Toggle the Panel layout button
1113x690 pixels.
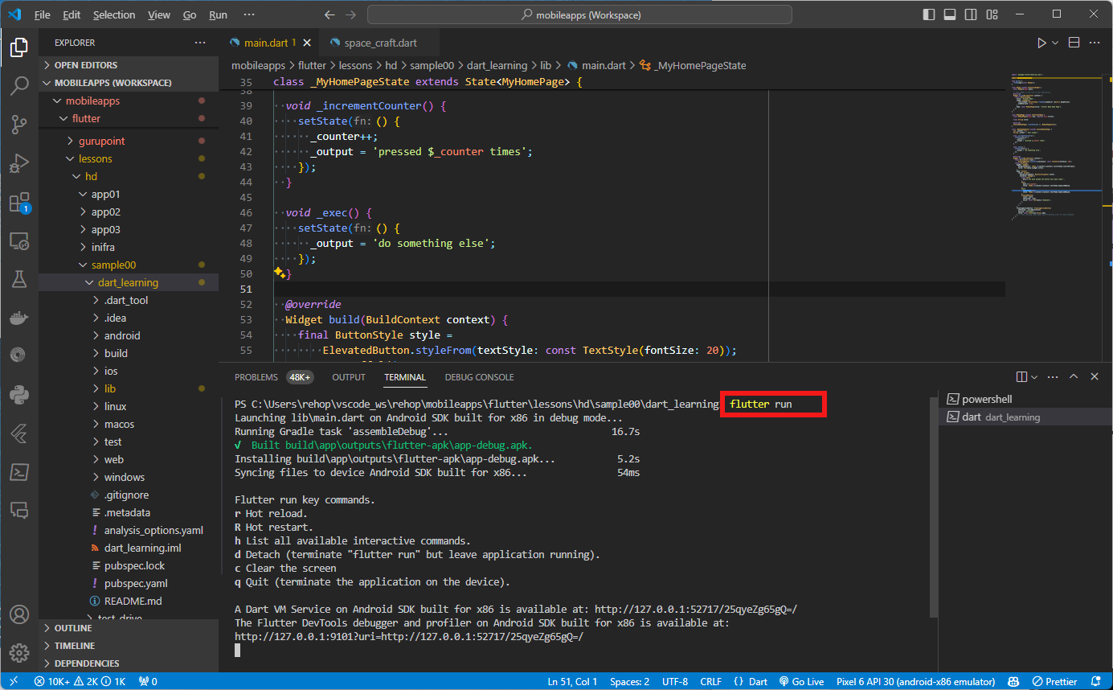(x=949, y=14)
